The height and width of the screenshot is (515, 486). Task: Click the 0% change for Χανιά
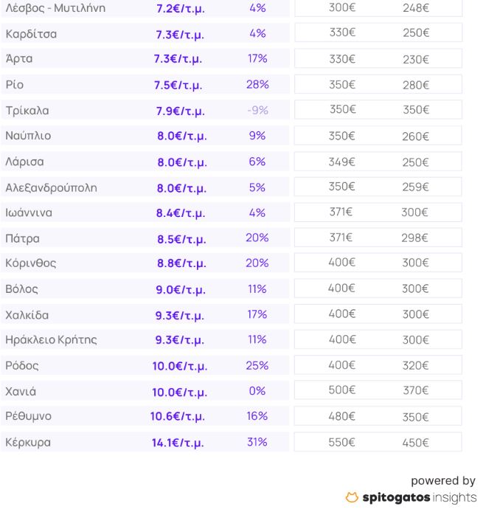pos(257,391)
